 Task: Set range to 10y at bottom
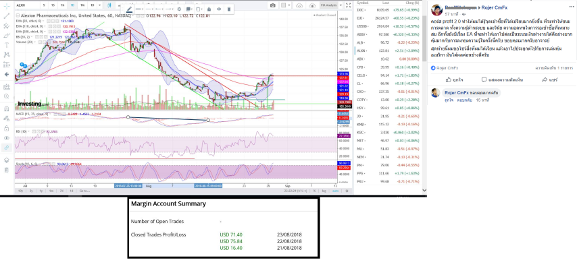coord(21,191)
